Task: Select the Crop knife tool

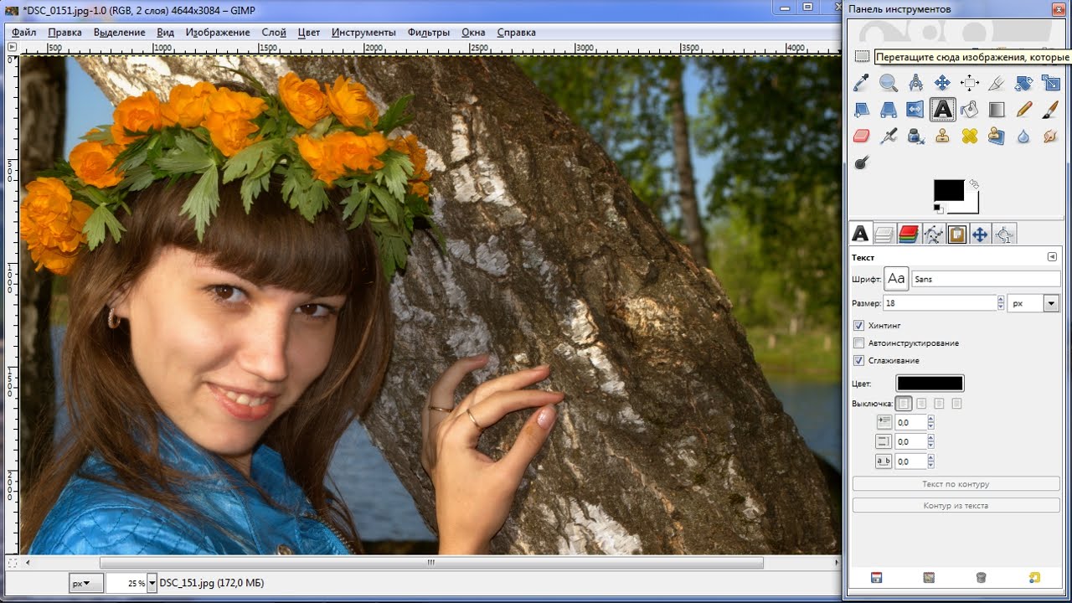Action: 997,82
